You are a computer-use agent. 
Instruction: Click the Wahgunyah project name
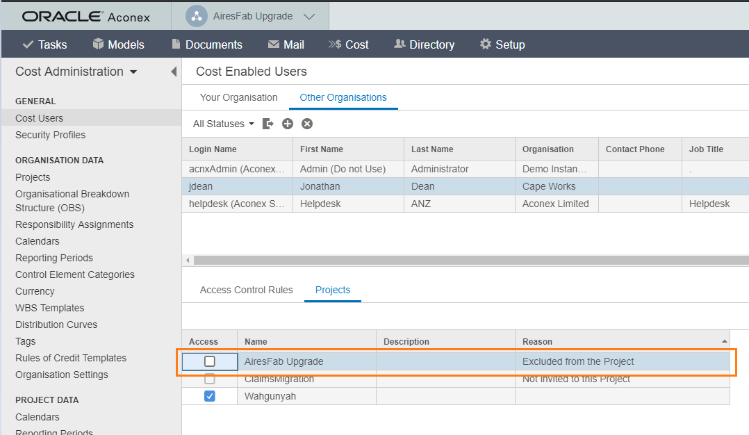click(x=270, y=396)
